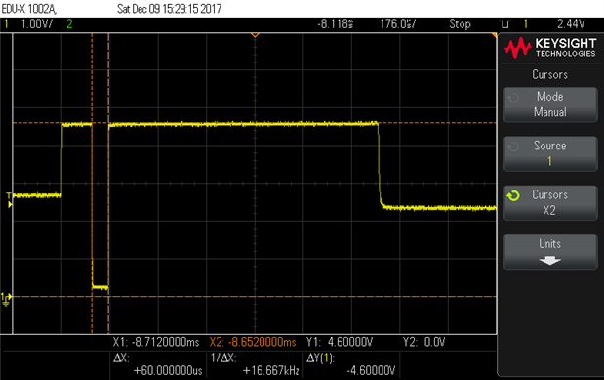604x380 pixels.
Task: Click the 176.0 timebase per division readout
Action: (x=397, y=23)
